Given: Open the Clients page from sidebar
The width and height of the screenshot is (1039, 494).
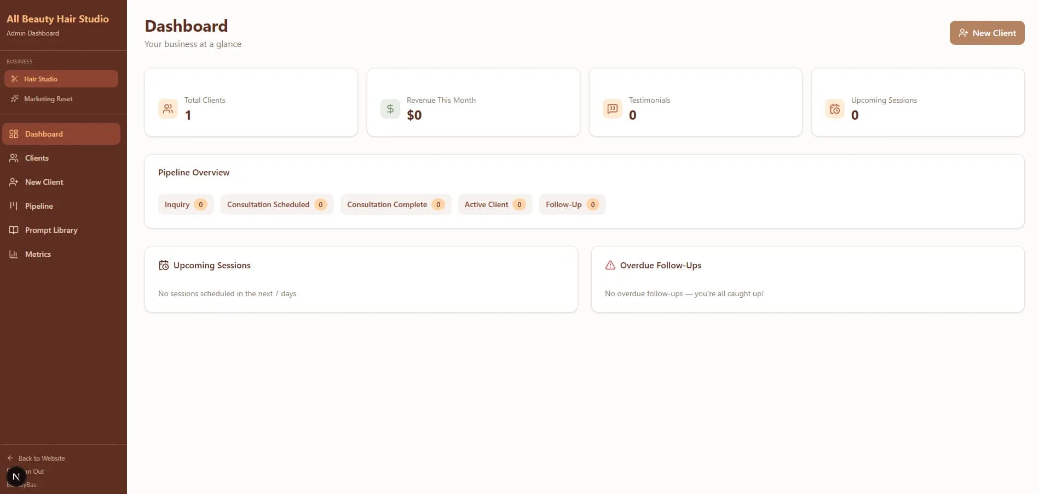Looking at the screenshot, I should point(37,158).
